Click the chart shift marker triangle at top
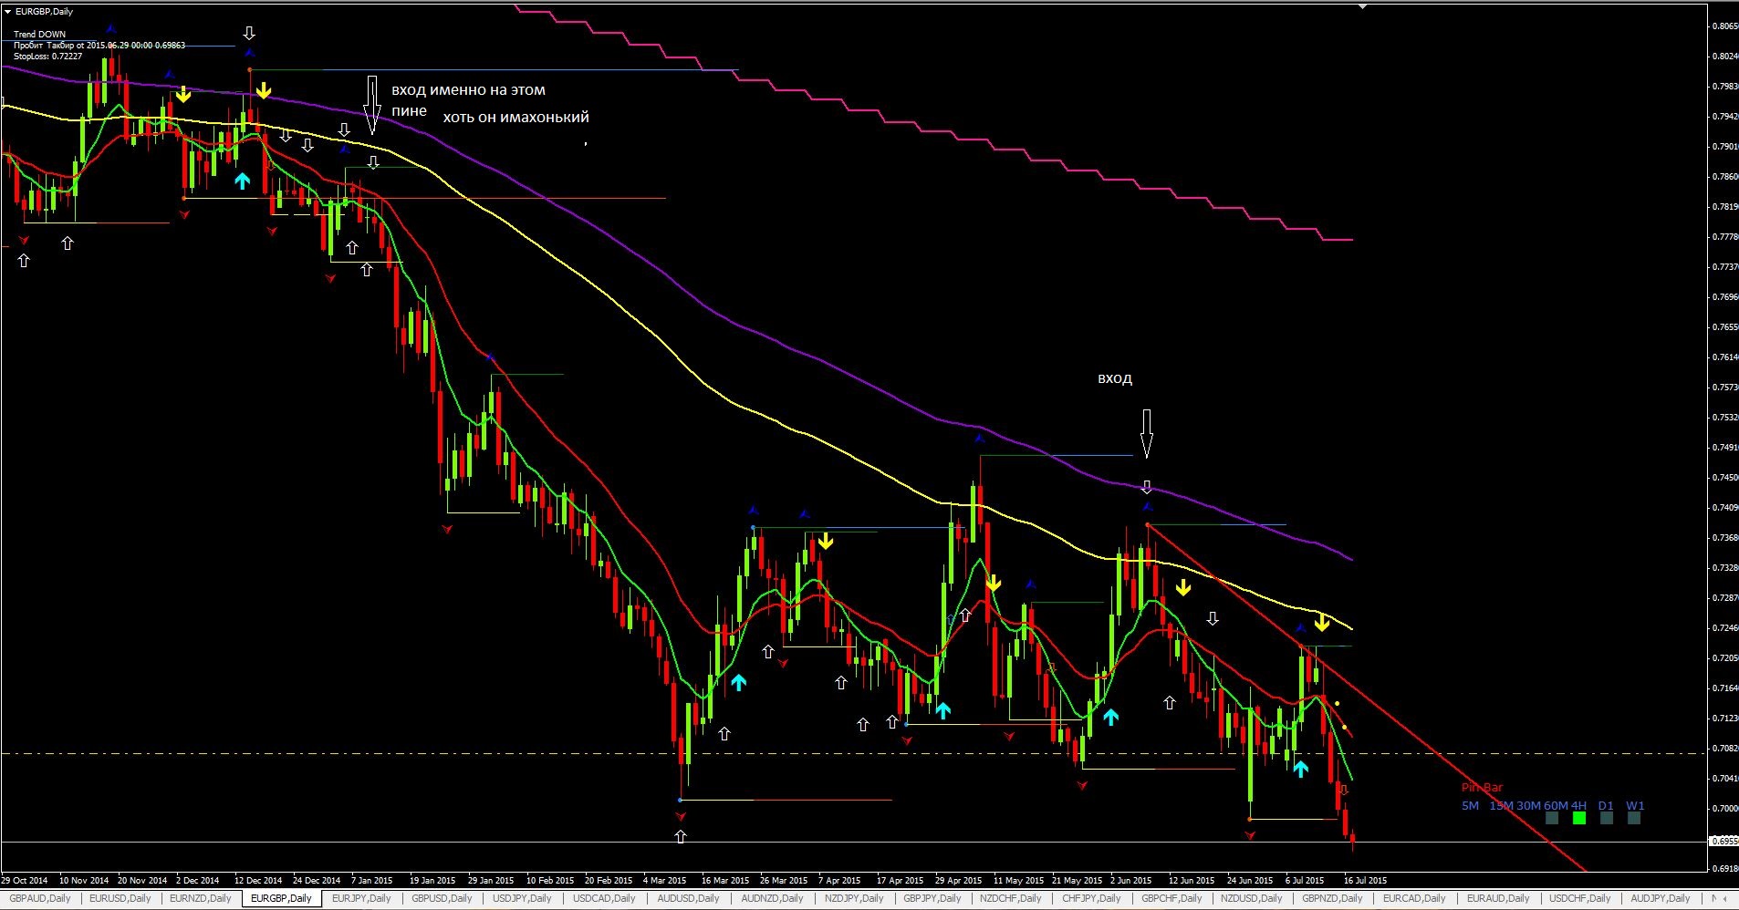The height and width of the screenshot is (910, 1739). [1364, 6]
